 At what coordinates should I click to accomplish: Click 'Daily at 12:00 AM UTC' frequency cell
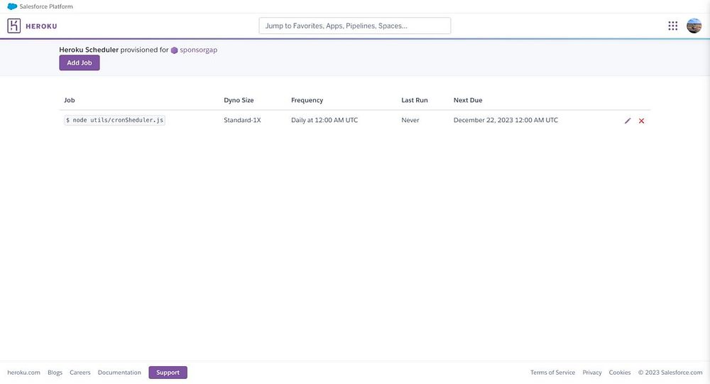(324, 120)
